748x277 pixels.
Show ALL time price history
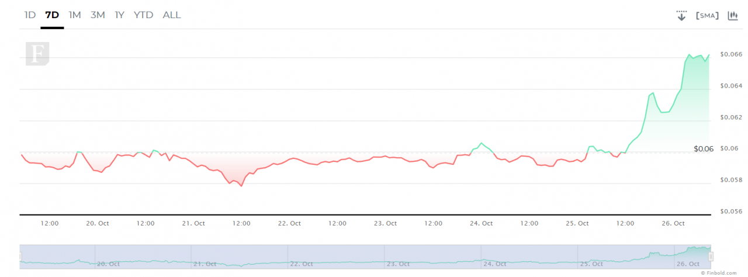[172, 15]
